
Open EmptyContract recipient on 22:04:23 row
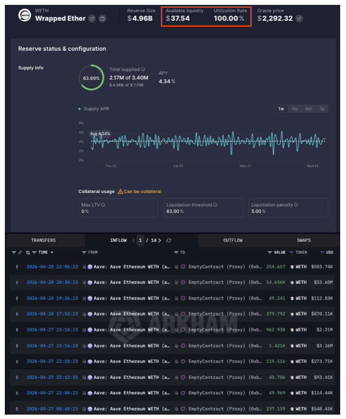pyautogui.click(x=225, y=393)
